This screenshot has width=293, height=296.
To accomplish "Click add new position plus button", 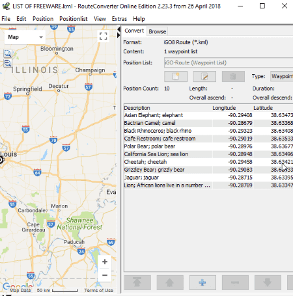I will tap(202, 282).
